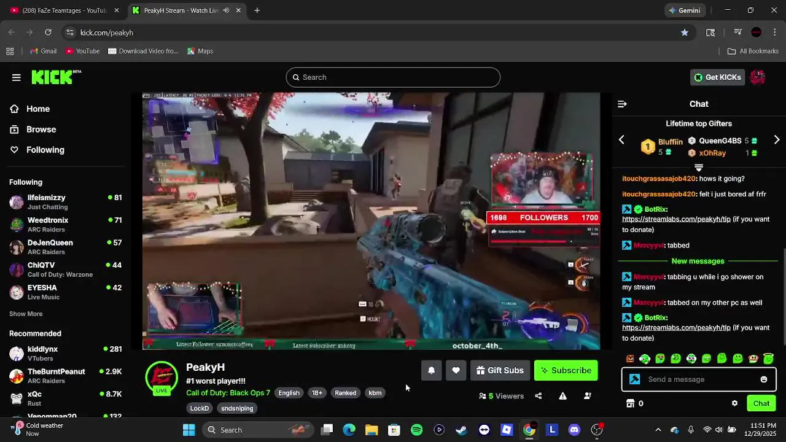This screenshot has height=442, width=786.
Task: Open the Call of Duty: Black Ops 7 category
Action: pyautogui.click(x=228, y=393)
